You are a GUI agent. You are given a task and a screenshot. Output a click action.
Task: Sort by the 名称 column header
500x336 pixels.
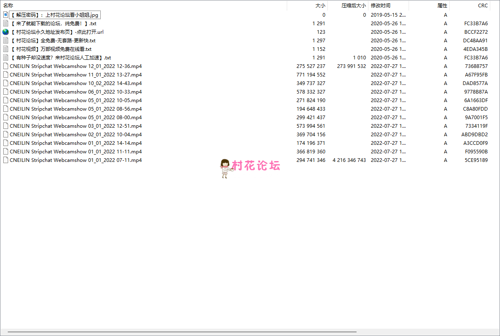[8, 6]
